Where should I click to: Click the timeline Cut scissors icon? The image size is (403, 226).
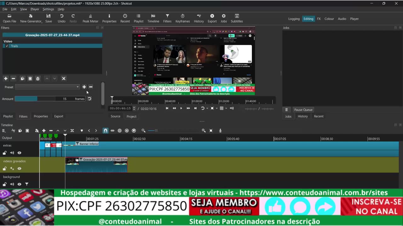(13, 131)
